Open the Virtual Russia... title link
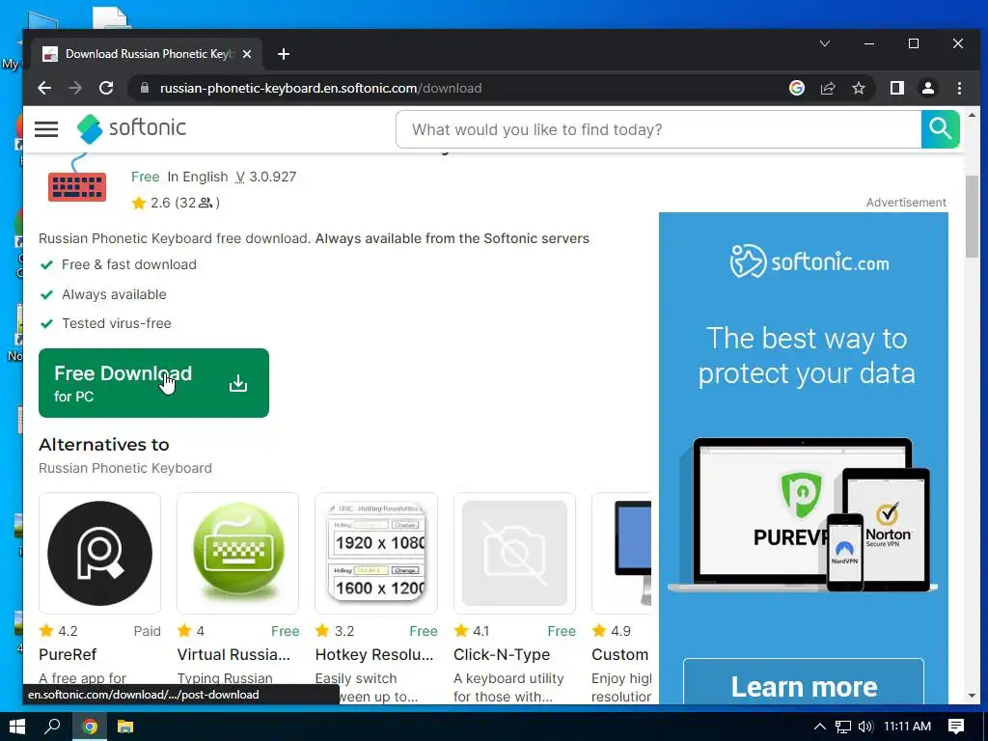This screenshot has height=741, width=988. click(233, 655)
